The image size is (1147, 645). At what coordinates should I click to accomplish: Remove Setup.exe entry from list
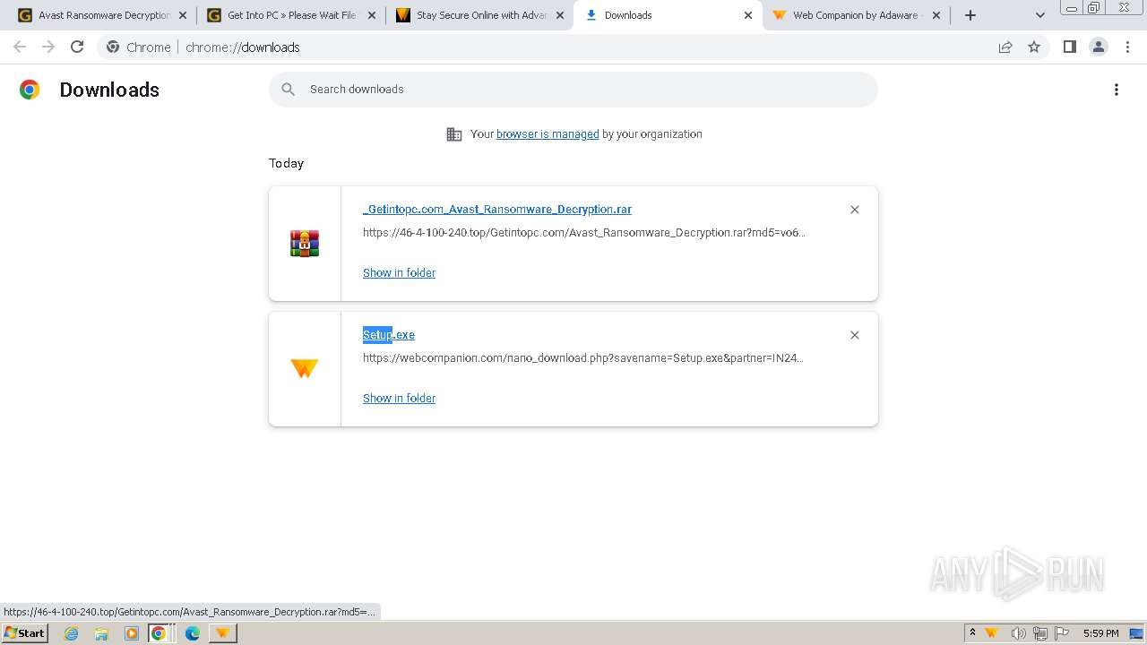click(x=854, y=335)
